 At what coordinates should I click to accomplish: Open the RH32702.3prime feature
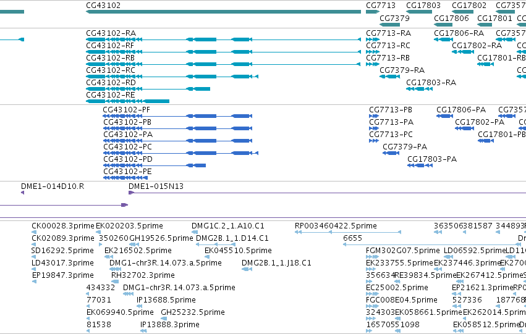(x=143, y=276)
